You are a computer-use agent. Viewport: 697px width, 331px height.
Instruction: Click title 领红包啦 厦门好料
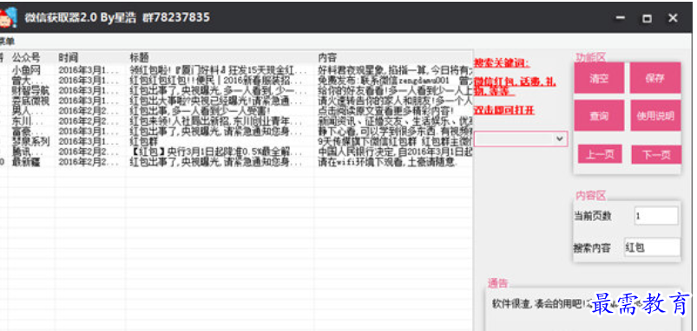coord(218,69)
